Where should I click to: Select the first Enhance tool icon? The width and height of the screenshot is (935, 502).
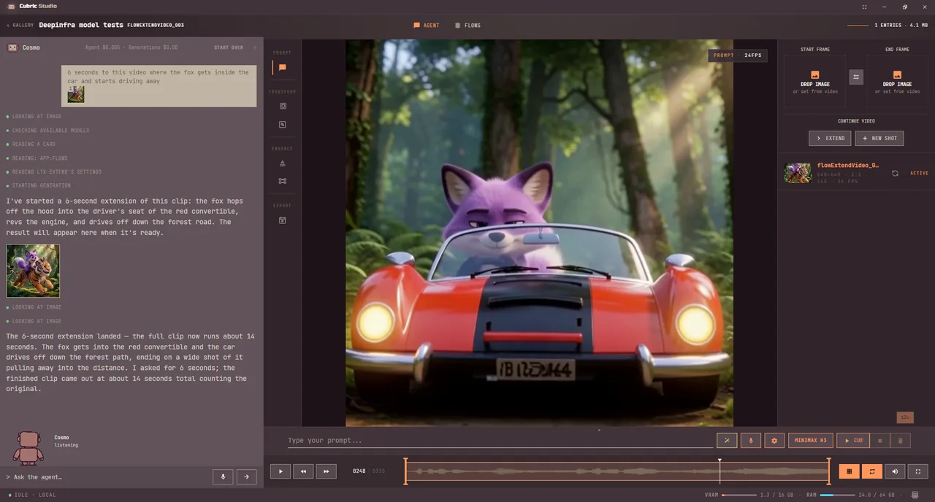click(x=283, y=163)
